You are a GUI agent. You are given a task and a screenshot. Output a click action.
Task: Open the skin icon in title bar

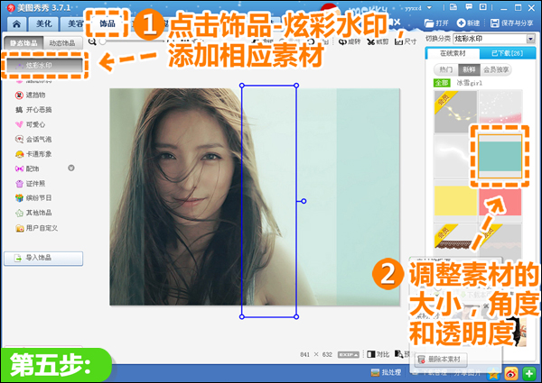[x=453, y=7]
